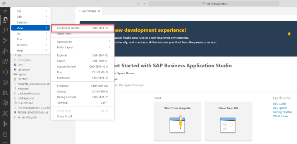Viewport: 297px width, 144px height.
Task: Click the circular refresh-style activity bar icon
Action: [x=5, y=72]
